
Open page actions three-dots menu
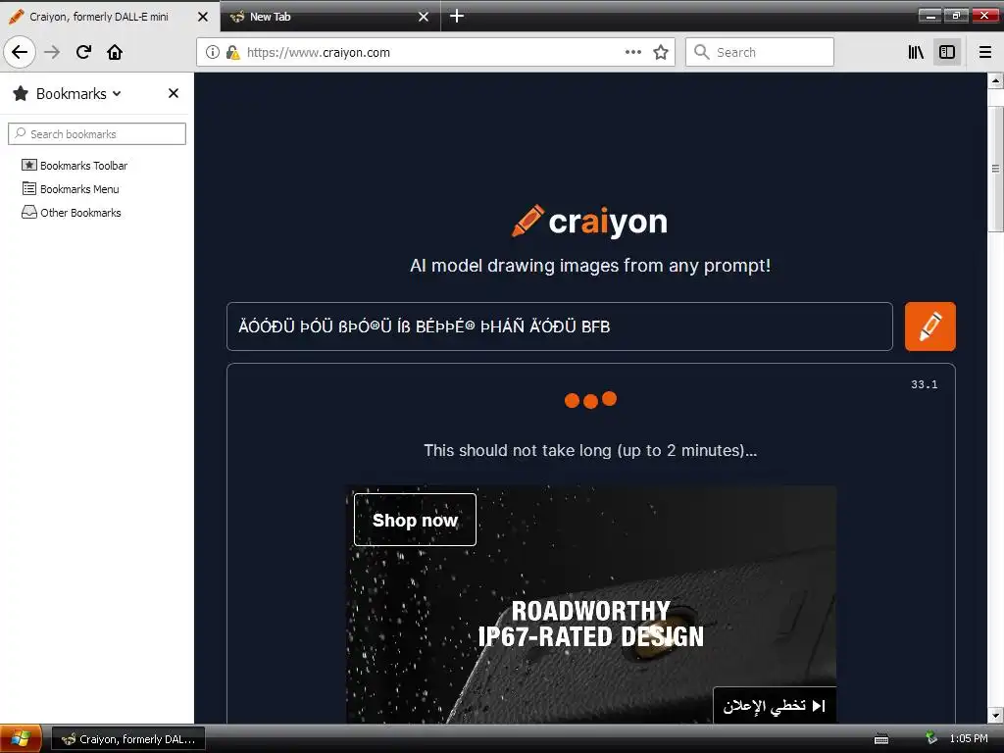632,52
